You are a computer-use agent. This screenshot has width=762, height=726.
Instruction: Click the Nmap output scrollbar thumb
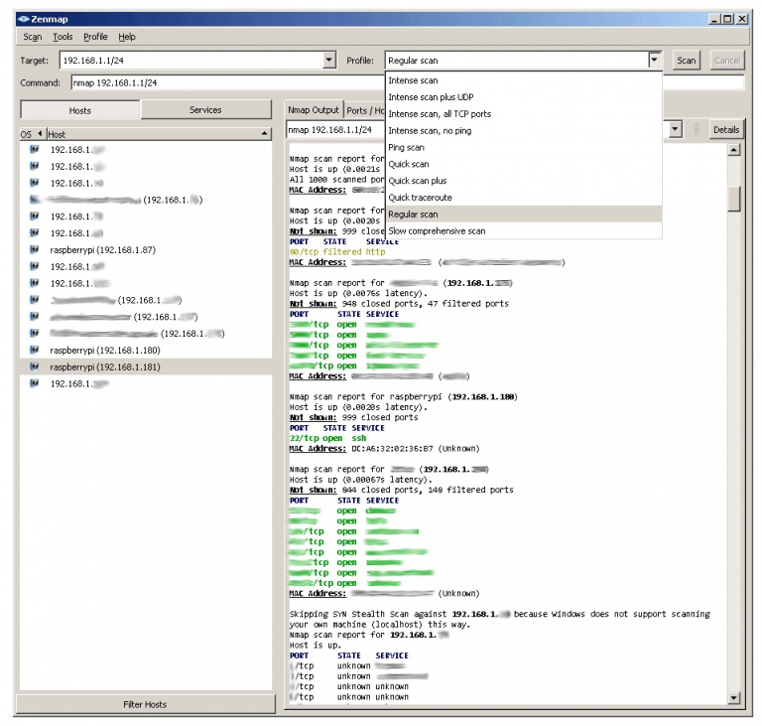click(x=734, y=199)
